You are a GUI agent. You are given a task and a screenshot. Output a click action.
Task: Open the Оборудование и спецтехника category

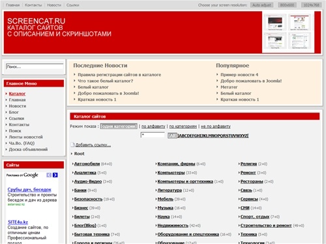point(188,234)
